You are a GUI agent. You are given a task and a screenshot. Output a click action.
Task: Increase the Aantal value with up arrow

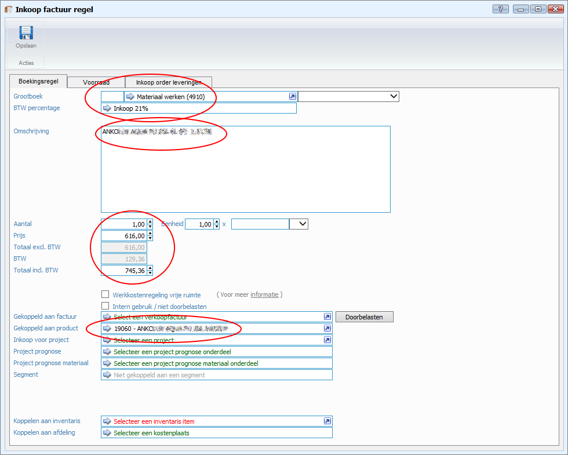(x=150, y=221)
